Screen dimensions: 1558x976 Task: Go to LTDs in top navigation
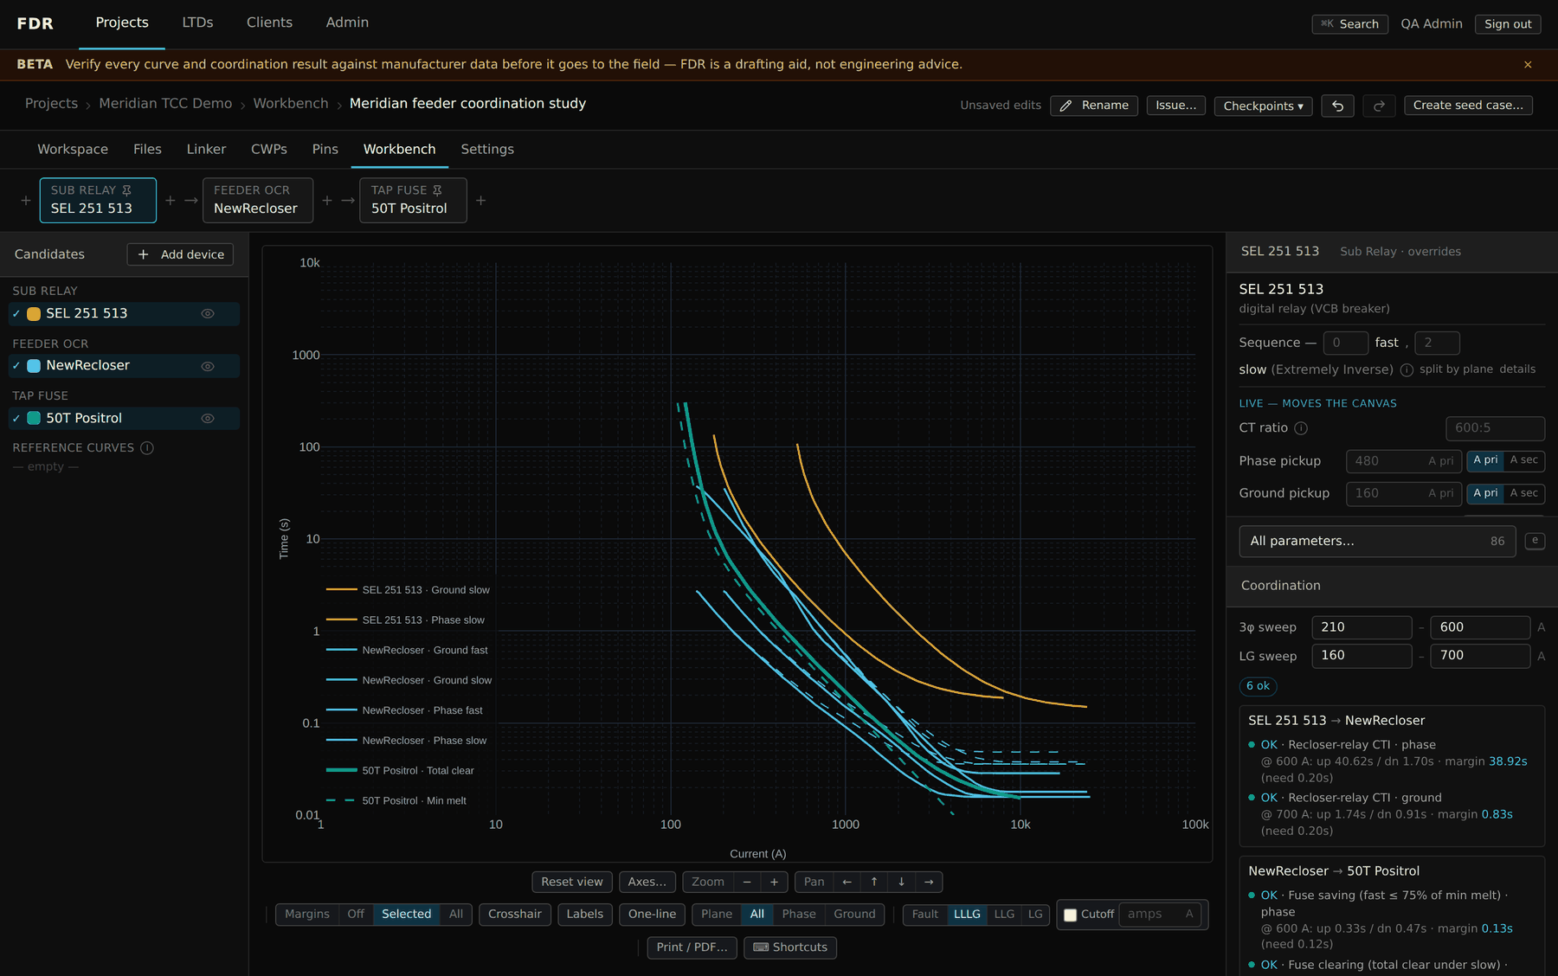click(x=197, y=22)
